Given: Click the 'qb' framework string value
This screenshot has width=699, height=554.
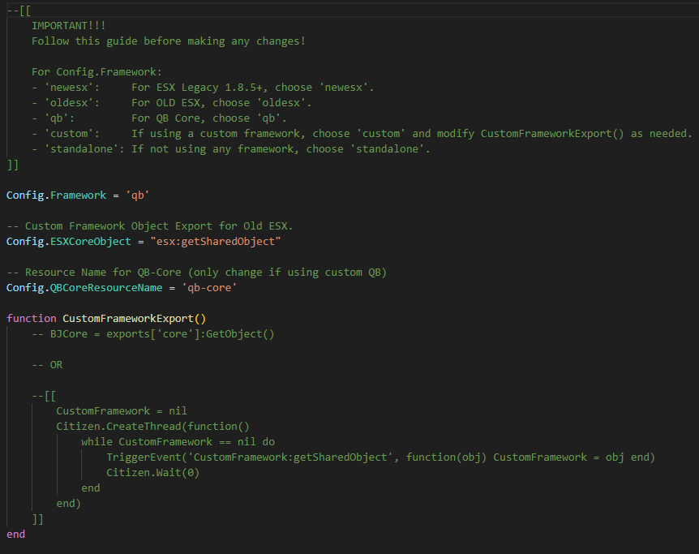Looking at the screenshot, I should point(137,195).
